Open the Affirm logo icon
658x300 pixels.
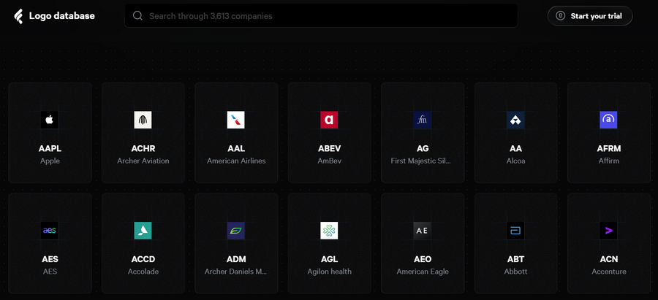click(x=608, y=120)
